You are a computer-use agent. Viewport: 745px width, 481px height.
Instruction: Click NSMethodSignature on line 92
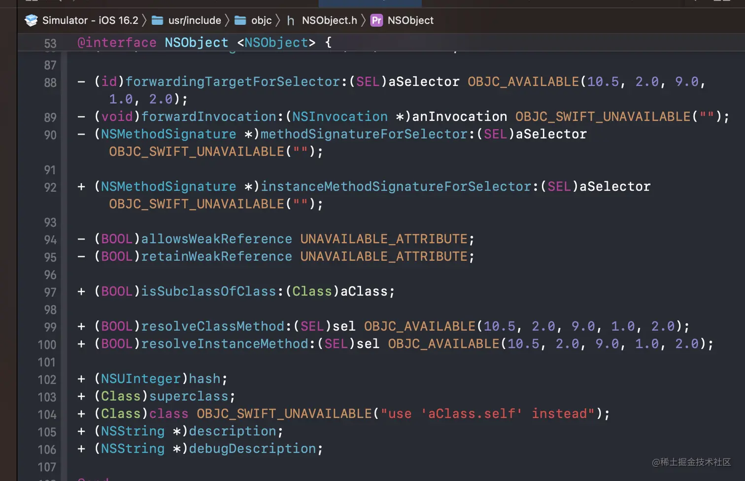169,186
